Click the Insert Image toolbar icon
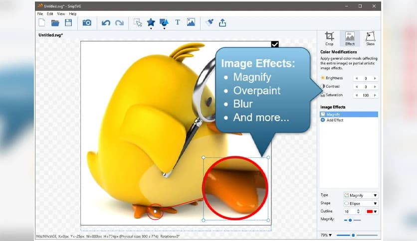Screen dimensions: 417x241 click(x=191, y=22)
